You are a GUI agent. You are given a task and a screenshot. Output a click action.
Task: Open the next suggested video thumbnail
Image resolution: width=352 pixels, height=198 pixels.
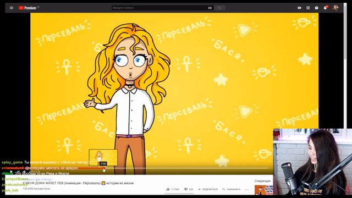pos(264,190)
